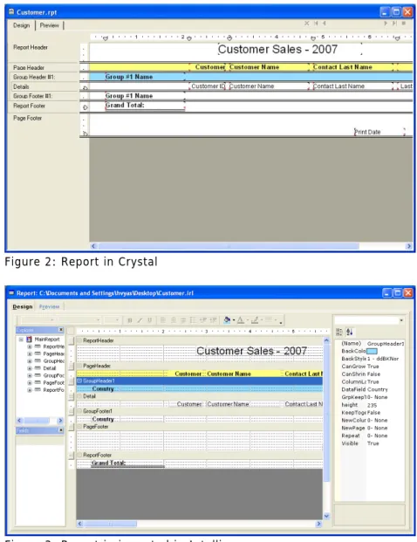This screenshot has width=417, height=542.
Task: Open line color dropdown arrow
Action: [262, 320]
